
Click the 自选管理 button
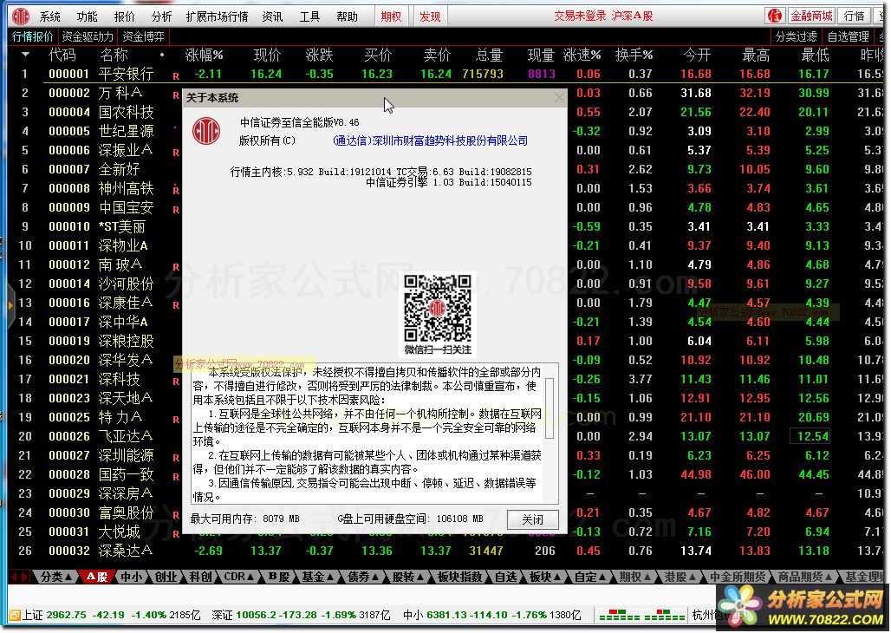(x=849, y=37)
